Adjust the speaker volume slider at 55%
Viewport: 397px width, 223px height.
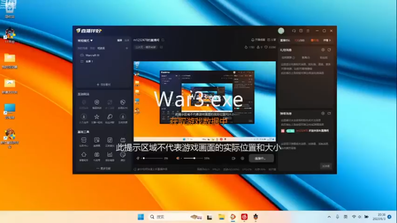193,158
